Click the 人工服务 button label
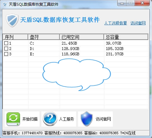 pos(66,119)
